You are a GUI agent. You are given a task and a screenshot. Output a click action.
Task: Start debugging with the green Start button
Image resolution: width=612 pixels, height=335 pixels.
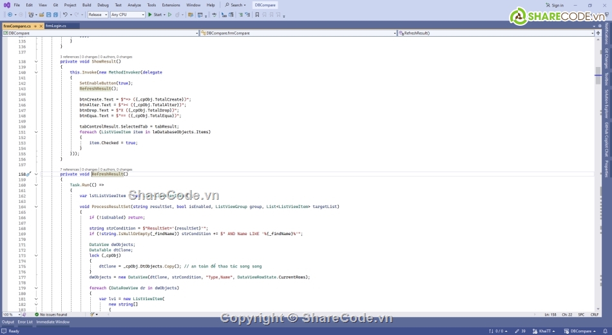pos(155,14)
